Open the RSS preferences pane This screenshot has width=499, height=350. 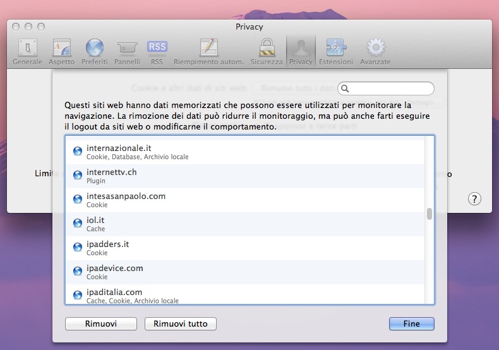pyautogui.click(x=157, y=52)
